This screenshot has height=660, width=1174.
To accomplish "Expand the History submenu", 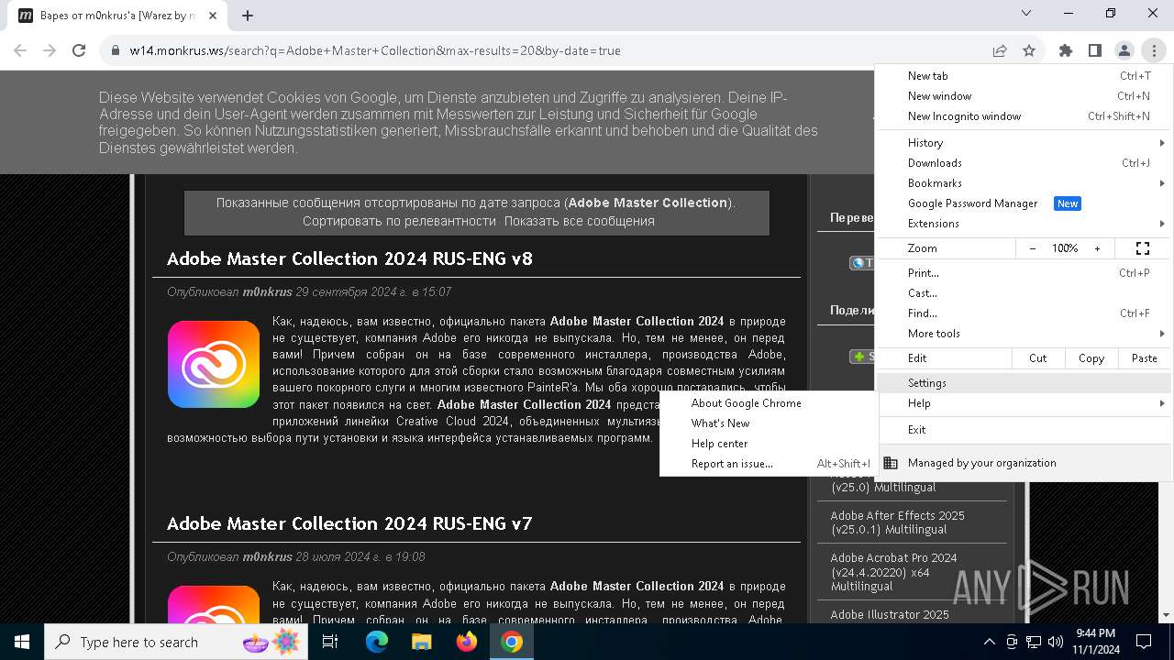I will coord(1024,143).
